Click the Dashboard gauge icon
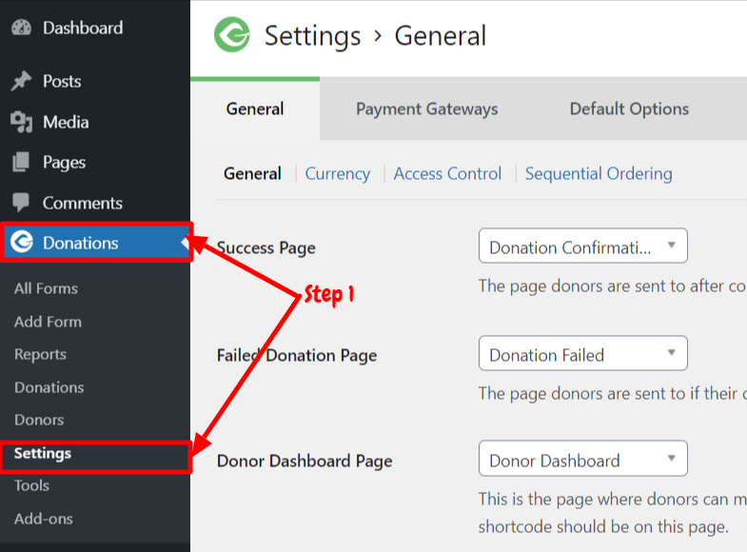Viewport: 747px width, 552px height. click(x=21, y=28)
